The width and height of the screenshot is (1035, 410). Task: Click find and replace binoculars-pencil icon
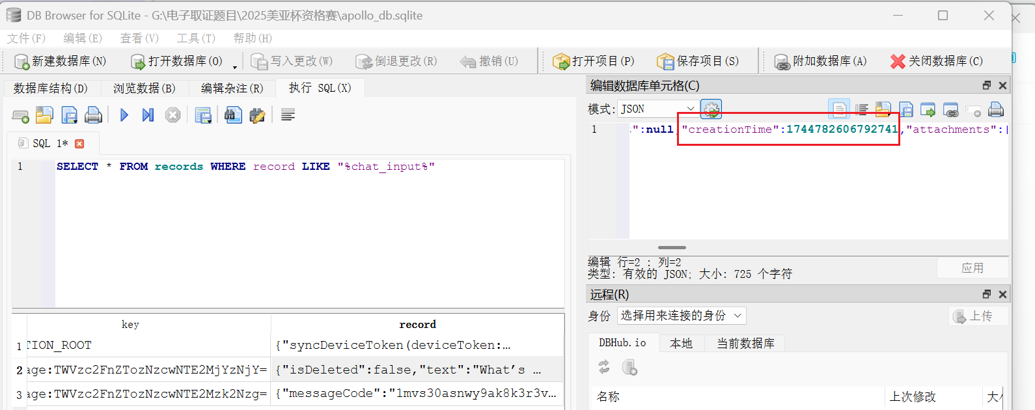pos(257,115)
